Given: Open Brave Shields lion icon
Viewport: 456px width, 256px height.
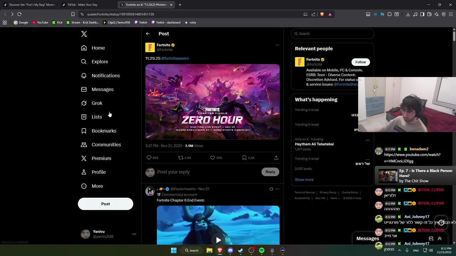Looking at the screenshot, I should [x=322, y=14].
